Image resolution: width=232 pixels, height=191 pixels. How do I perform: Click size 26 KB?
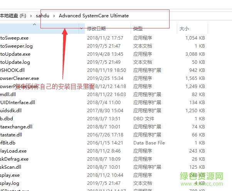pyautogui.click(x=198, y=159)
